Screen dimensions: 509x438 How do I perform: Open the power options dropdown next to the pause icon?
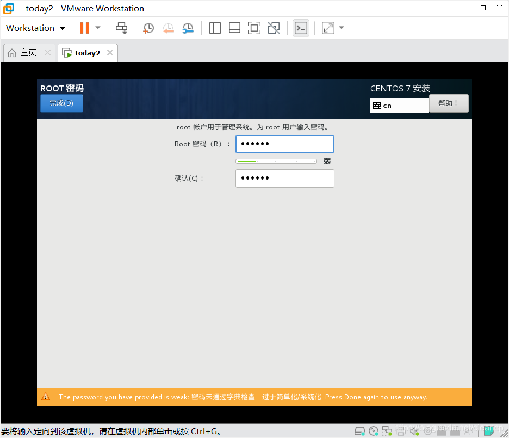(98, 28)
